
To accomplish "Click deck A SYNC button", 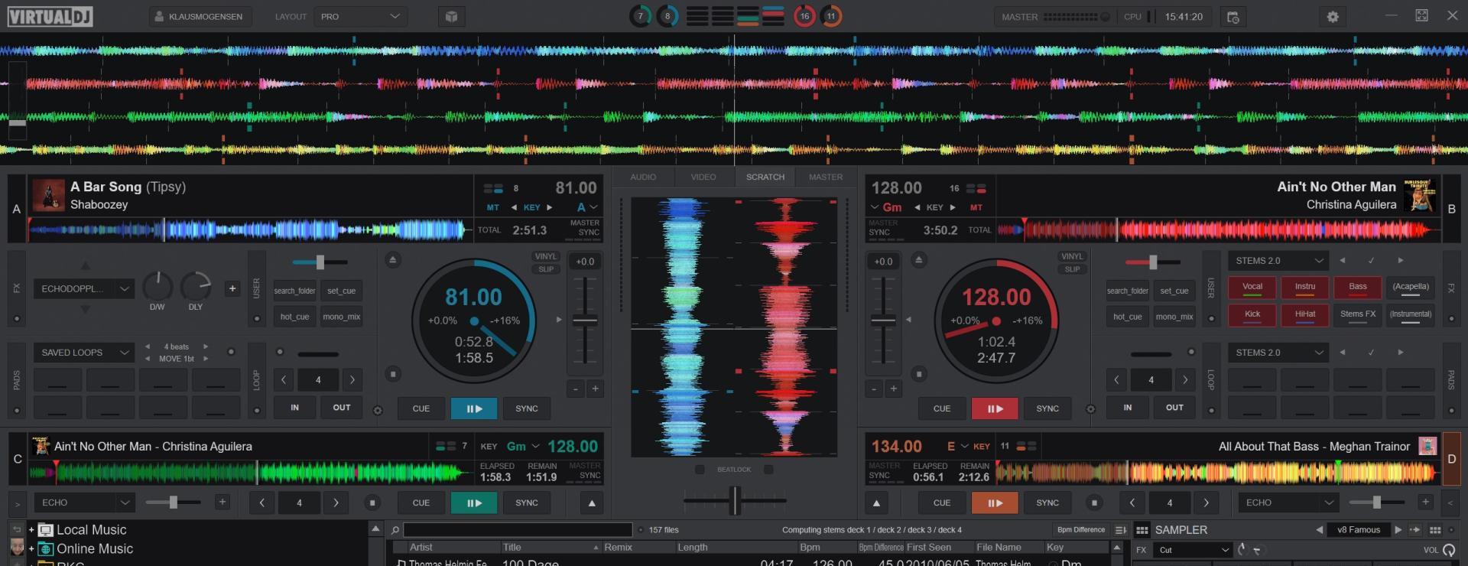I will 527,408.
